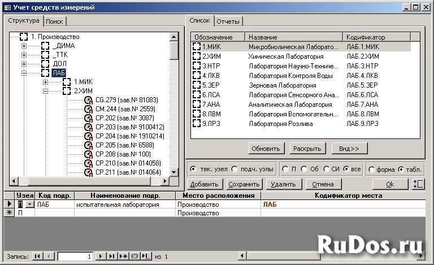The image size is (434, 265).
Task: Select the 'подч. узлы' radio button
Action: 236,169
